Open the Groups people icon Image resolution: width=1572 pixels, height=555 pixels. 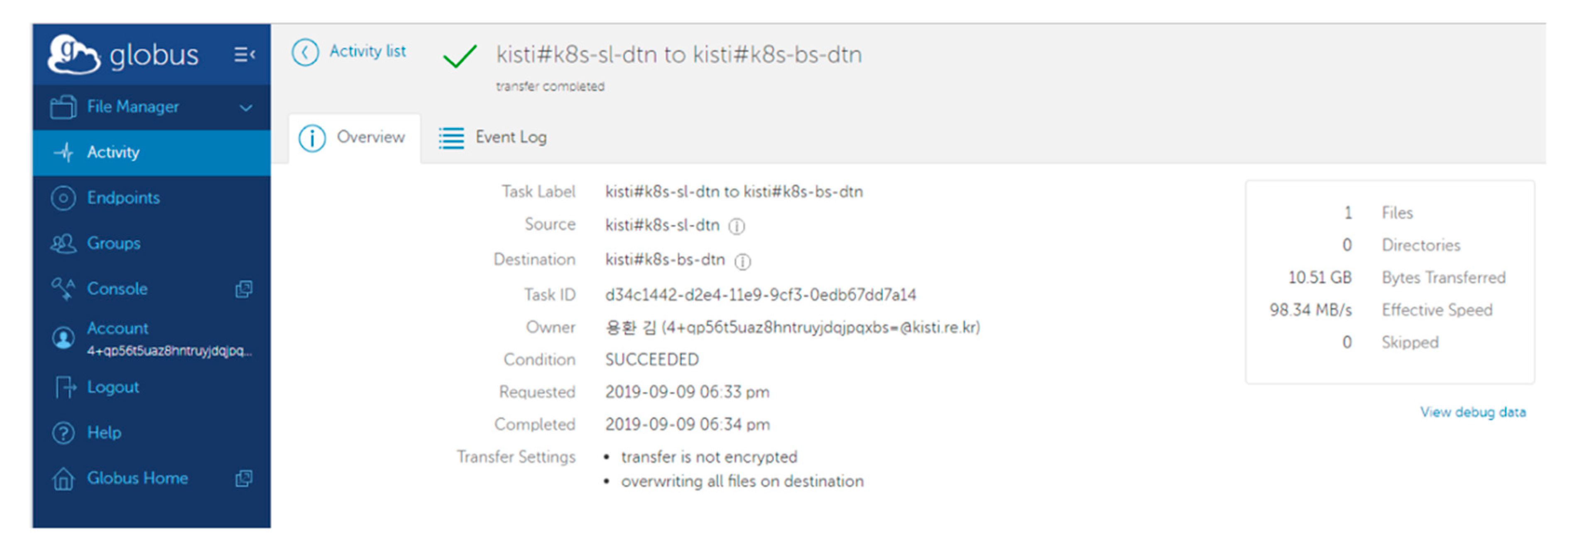[64, 244]
